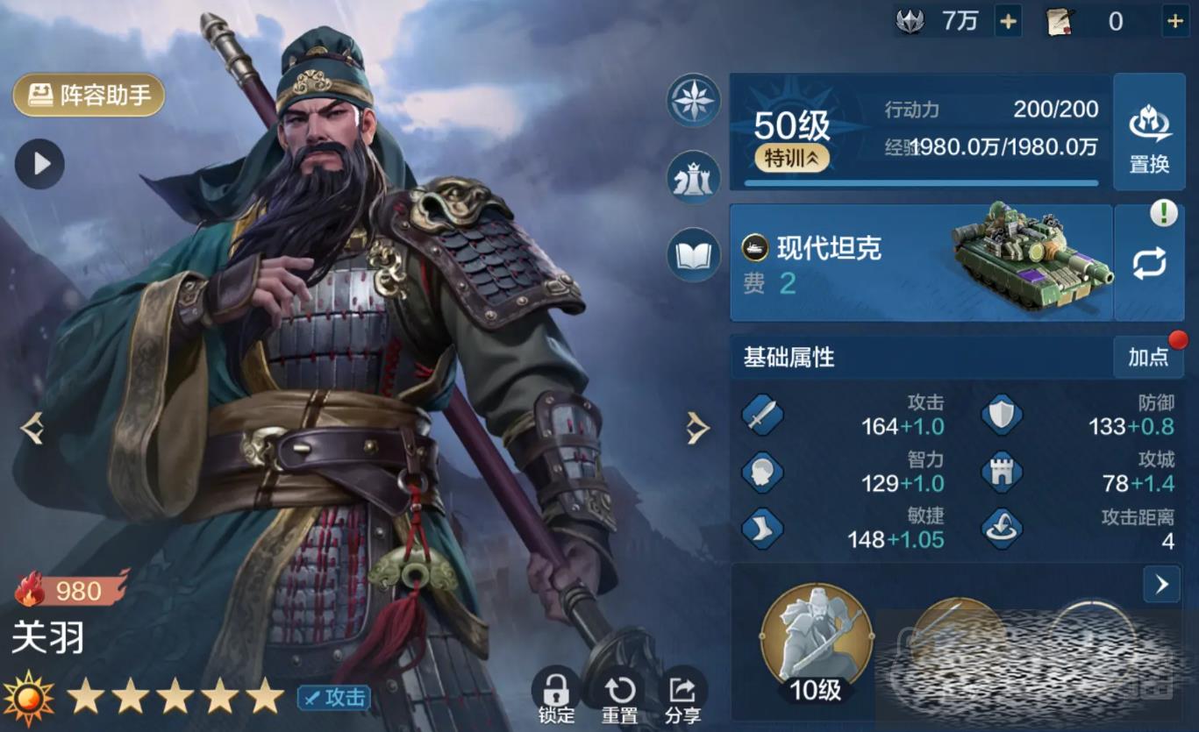Image resolution: width=1199 pixels, height=732 pixels.
Task: Tap the 锁定 lock icon
Action: [555, 696]
